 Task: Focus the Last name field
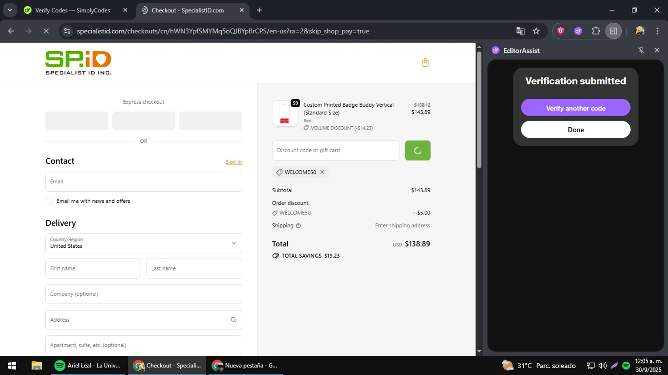click(194, 269)
